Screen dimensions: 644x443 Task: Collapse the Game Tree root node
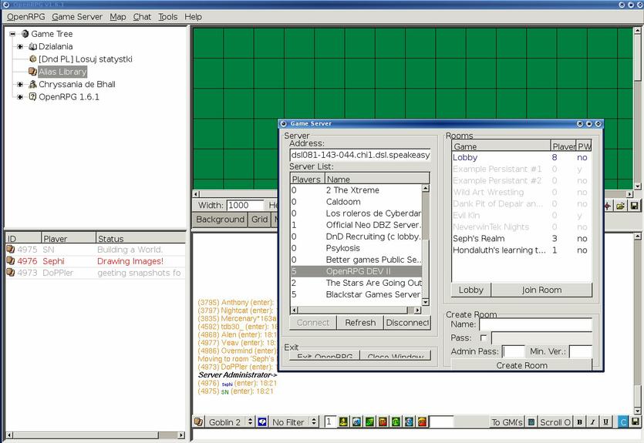pos(12,34)
